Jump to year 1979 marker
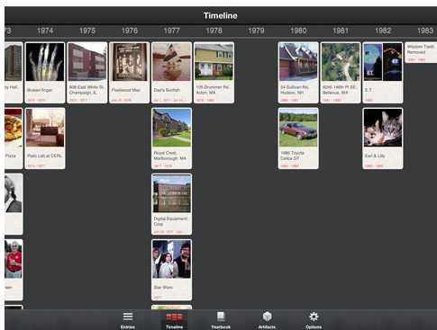437x330 pixels. coord(256,31)
